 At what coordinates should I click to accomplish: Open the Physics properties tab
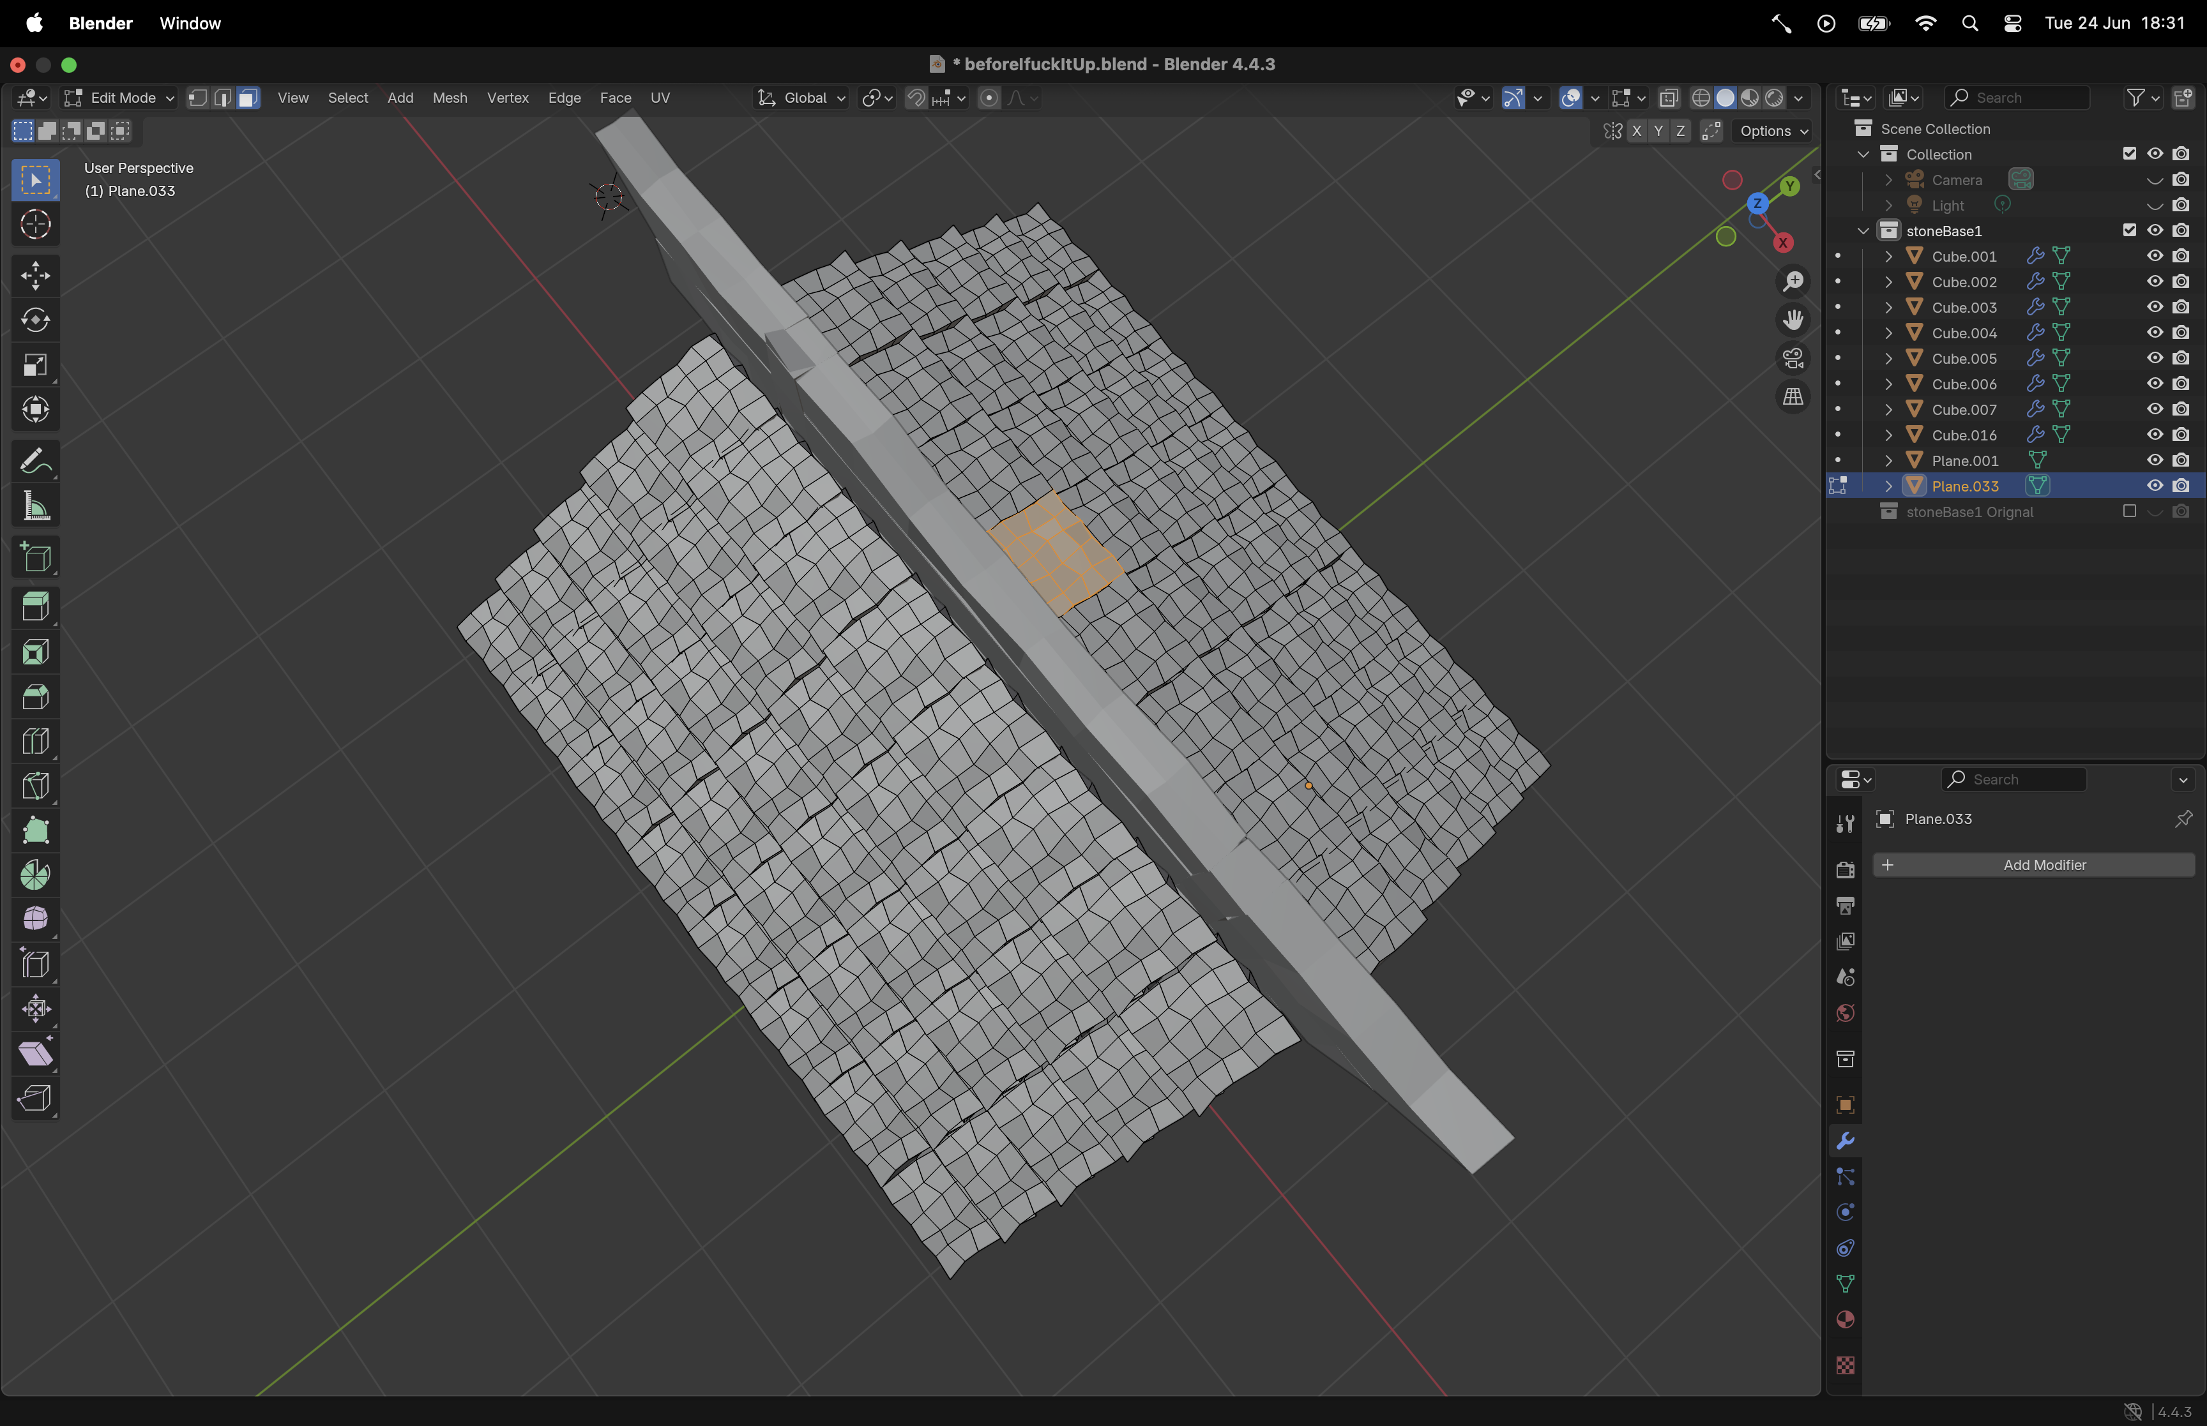click(1845, 1212)
